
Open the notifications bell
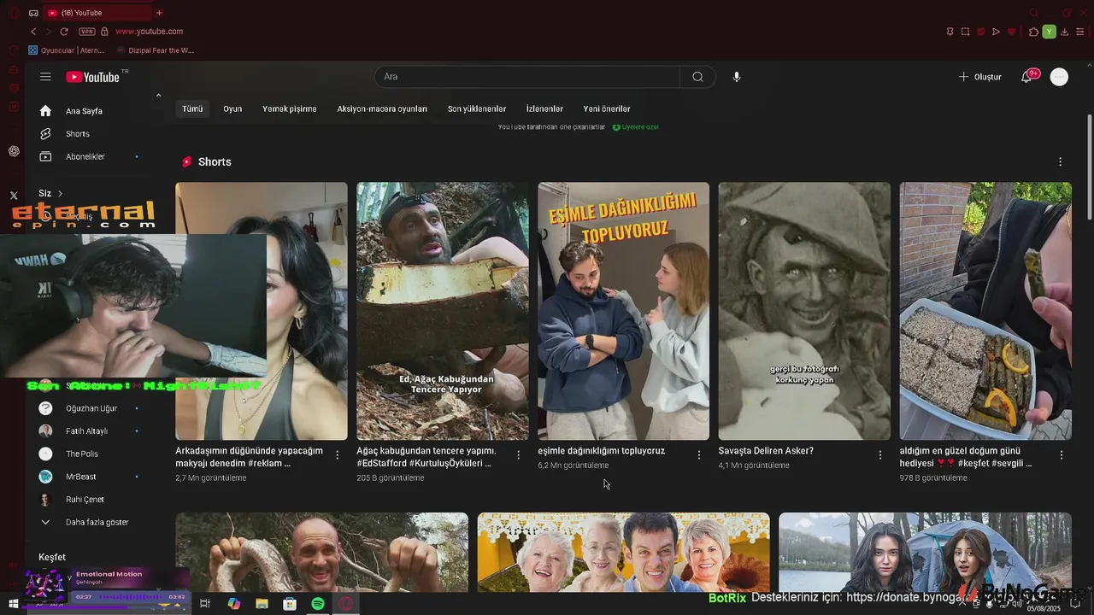click(x=1027, y=77)
